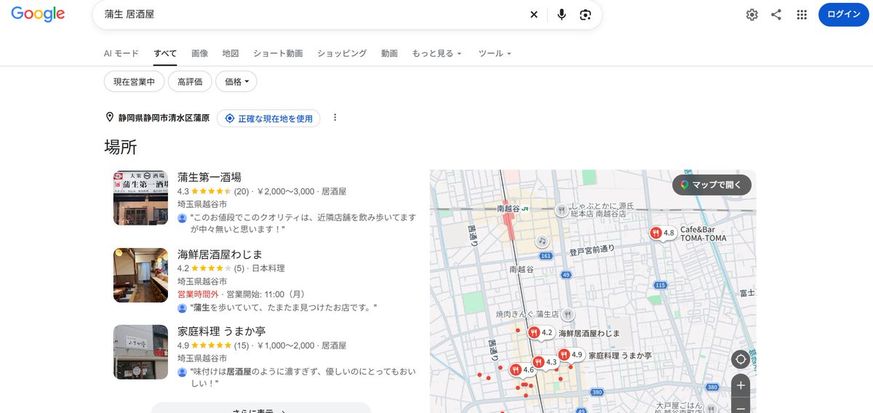This screenshot has height=413, width=873.
Task: Open Google Lens image search icon
Action: coord(585,15)
